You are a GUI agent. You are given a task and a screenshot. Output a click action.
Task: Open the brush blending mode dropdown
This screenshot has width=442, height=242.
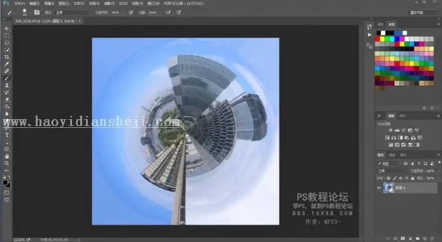[73, 13]
